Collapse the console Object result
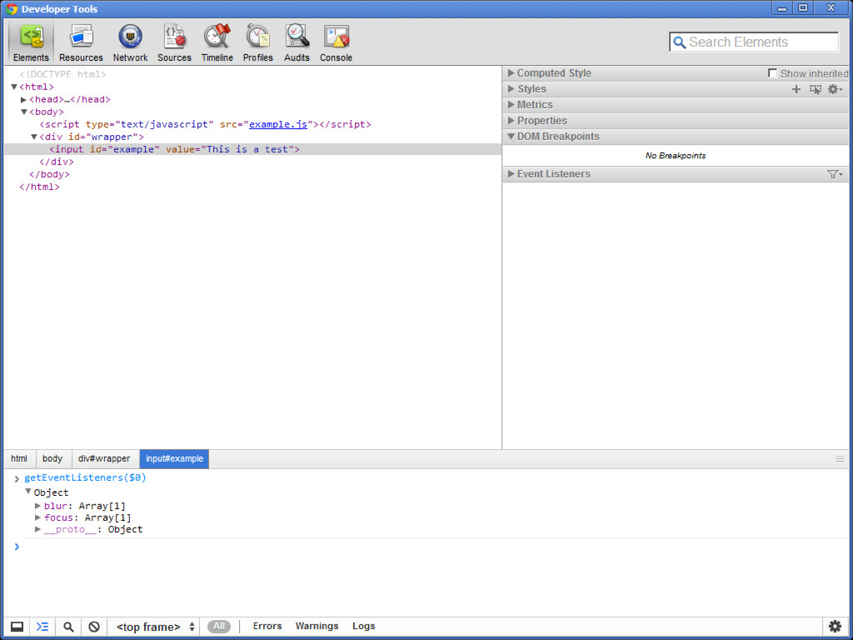 [27, 492]
